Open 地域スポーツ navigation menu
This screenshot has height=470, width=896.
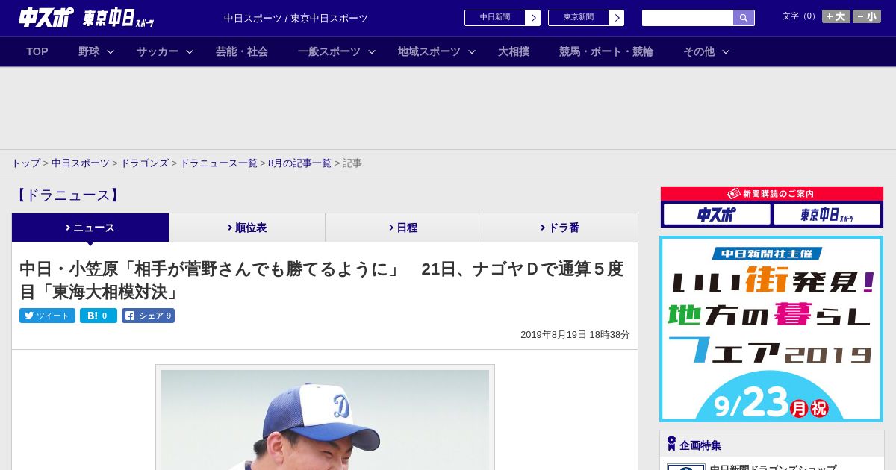pyautogui.click(x=429, y=51)
